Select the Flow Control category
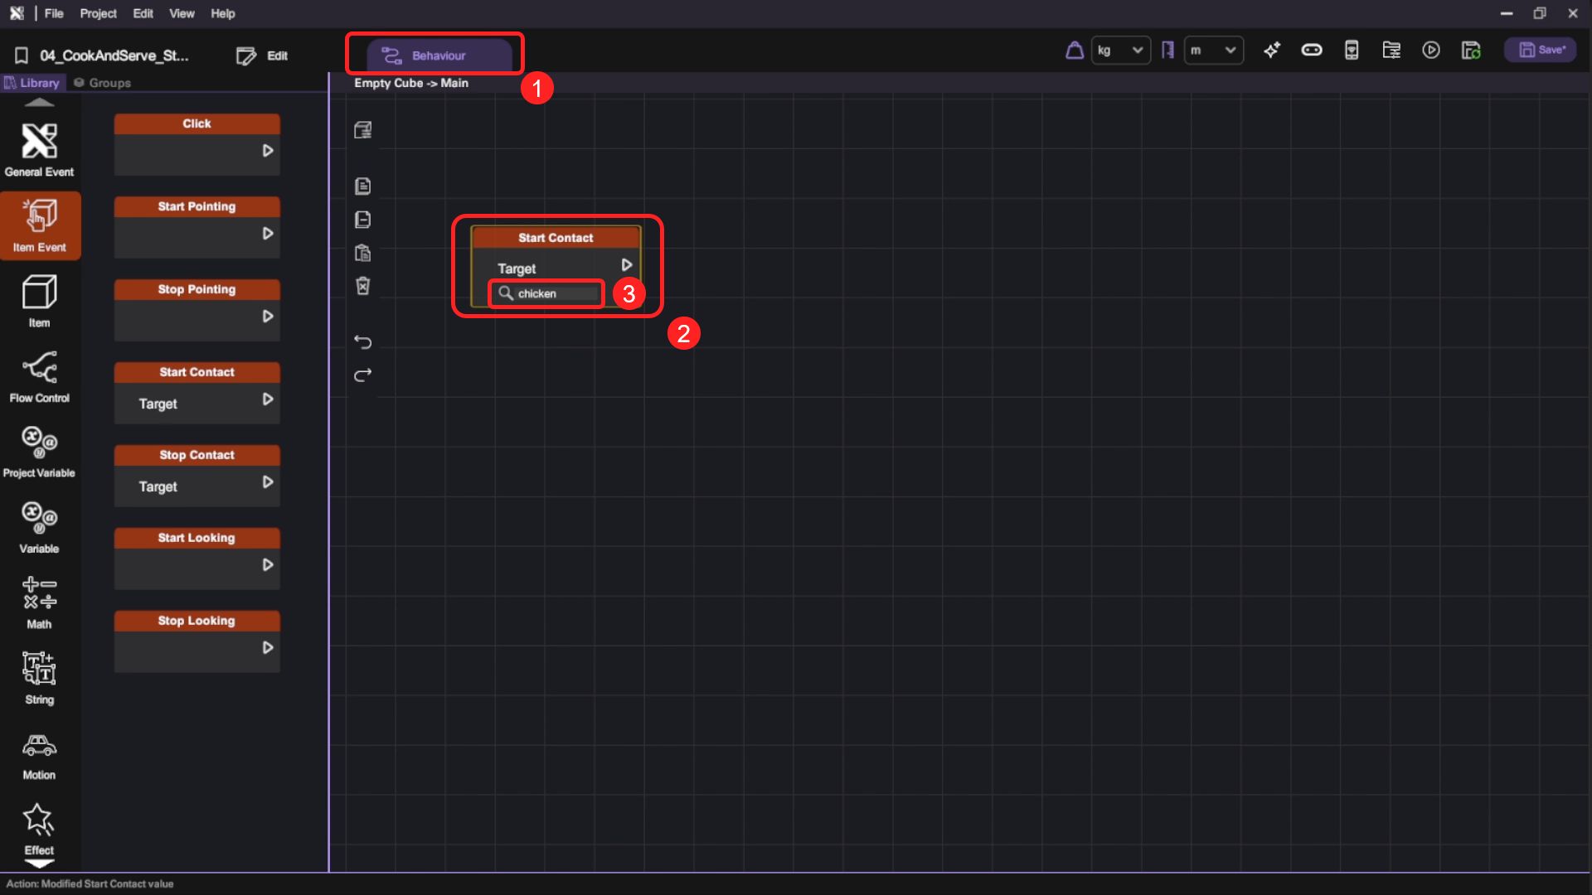The height and width of the screenshot is (895, 1592). point(40,377)
